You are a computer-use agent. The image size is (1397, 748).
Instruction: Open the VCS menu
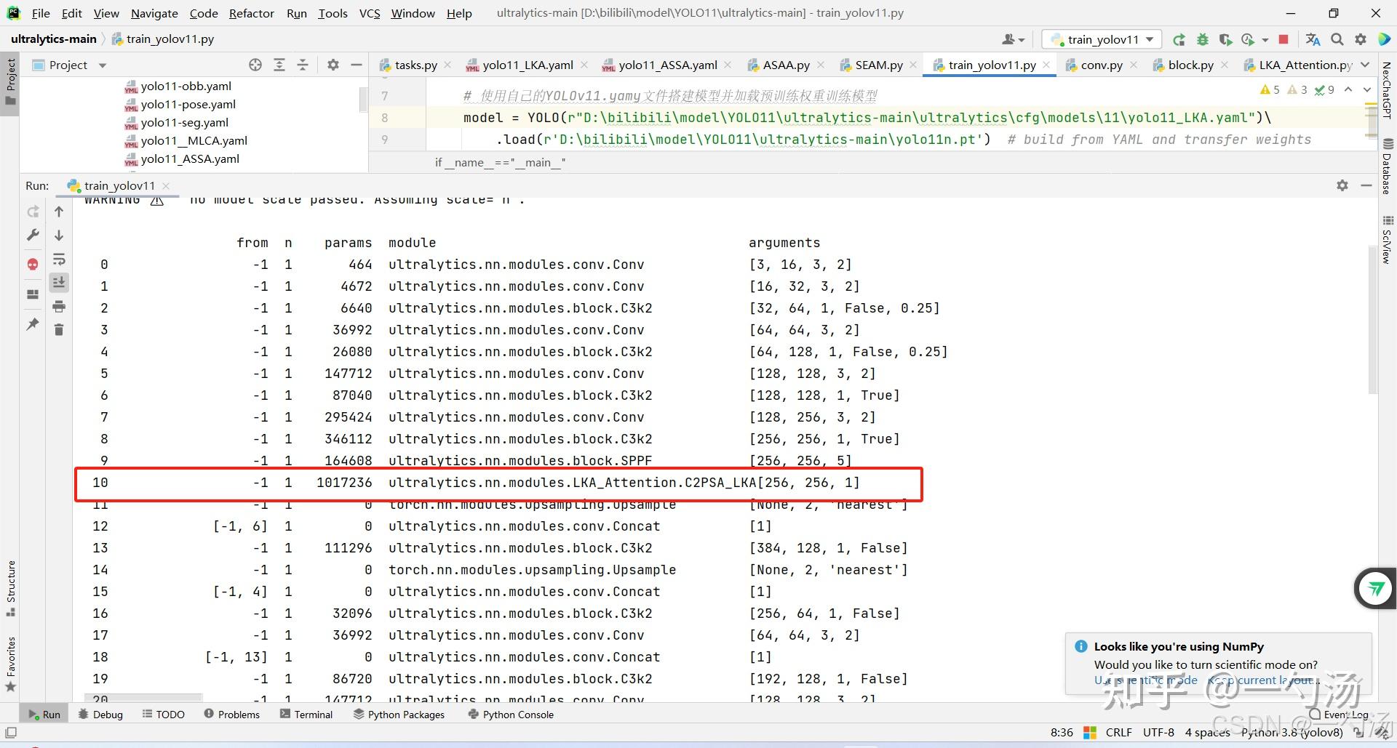click(x=370, y=13)
